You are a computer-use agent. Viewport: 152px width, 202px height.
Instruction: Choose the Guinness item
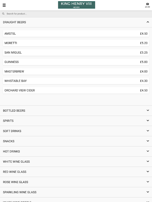click(76, 62)
